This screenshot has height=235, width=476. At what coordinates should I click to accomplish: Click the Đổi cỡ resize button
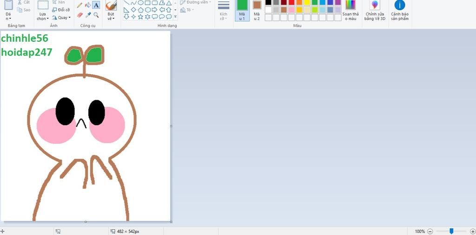tap(61, 10)
